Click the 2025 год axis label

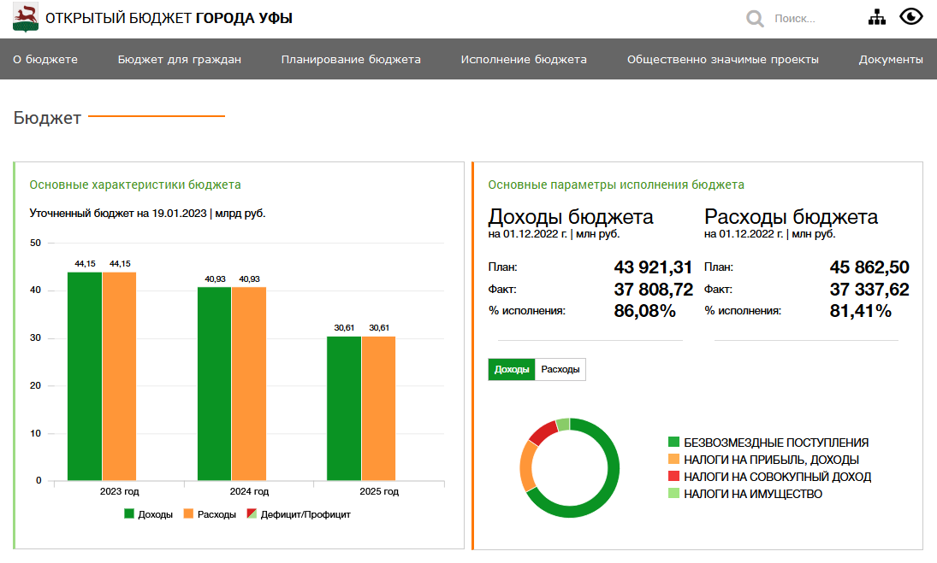click(379, 491)
